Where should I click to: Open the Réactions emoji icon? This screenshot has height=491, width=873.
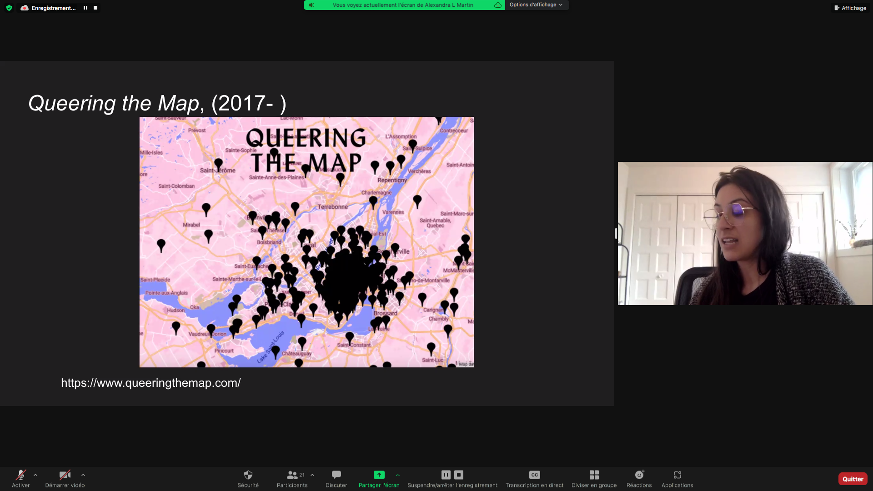point(639,475)
